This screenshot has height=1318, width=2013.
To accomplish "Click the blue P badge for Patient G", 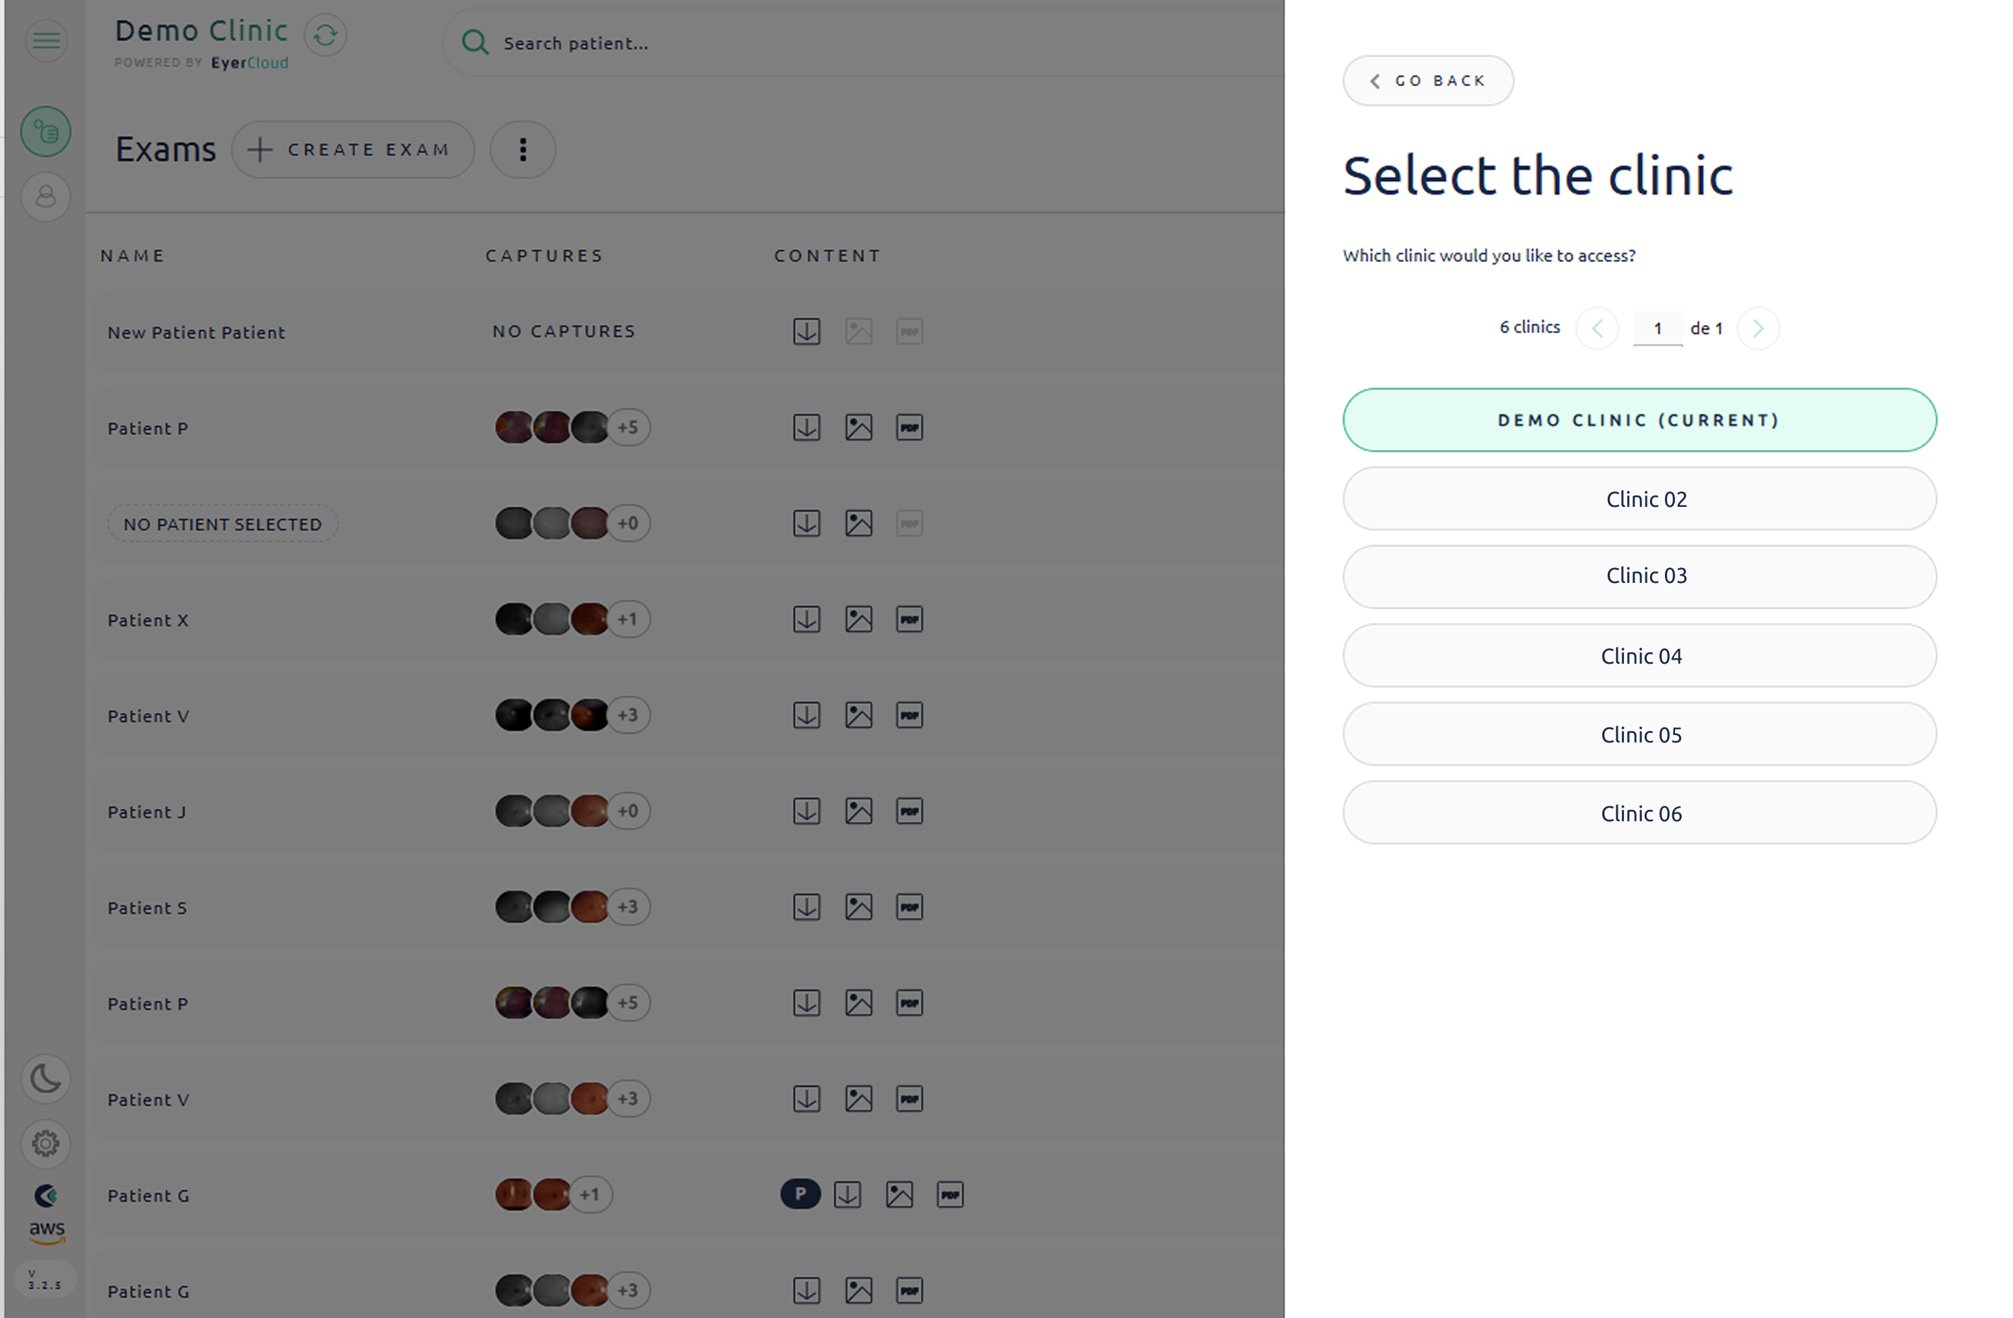I will tap(800, 1193).
